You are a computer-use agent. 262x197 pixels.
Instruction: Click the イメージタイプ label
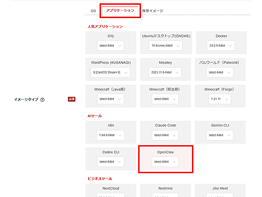pyautogui.click(x=26, y=99)
